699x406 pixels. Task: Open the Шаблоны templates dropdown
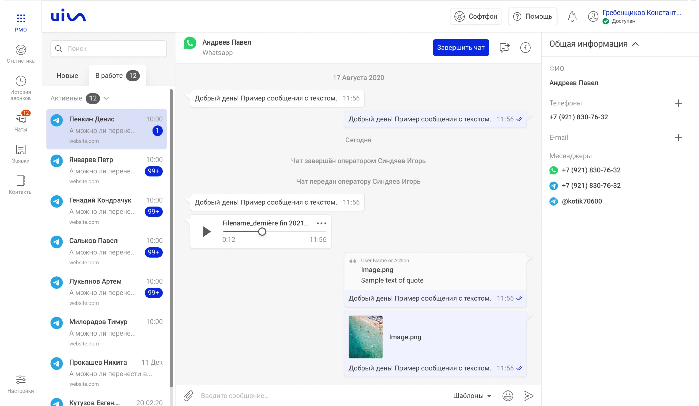[472, 396]
